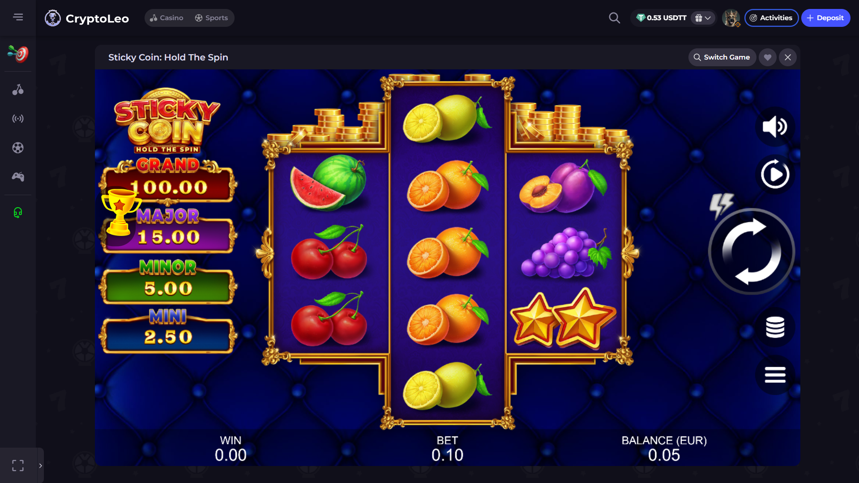Open support headset sidebar icon

point(18,213)
